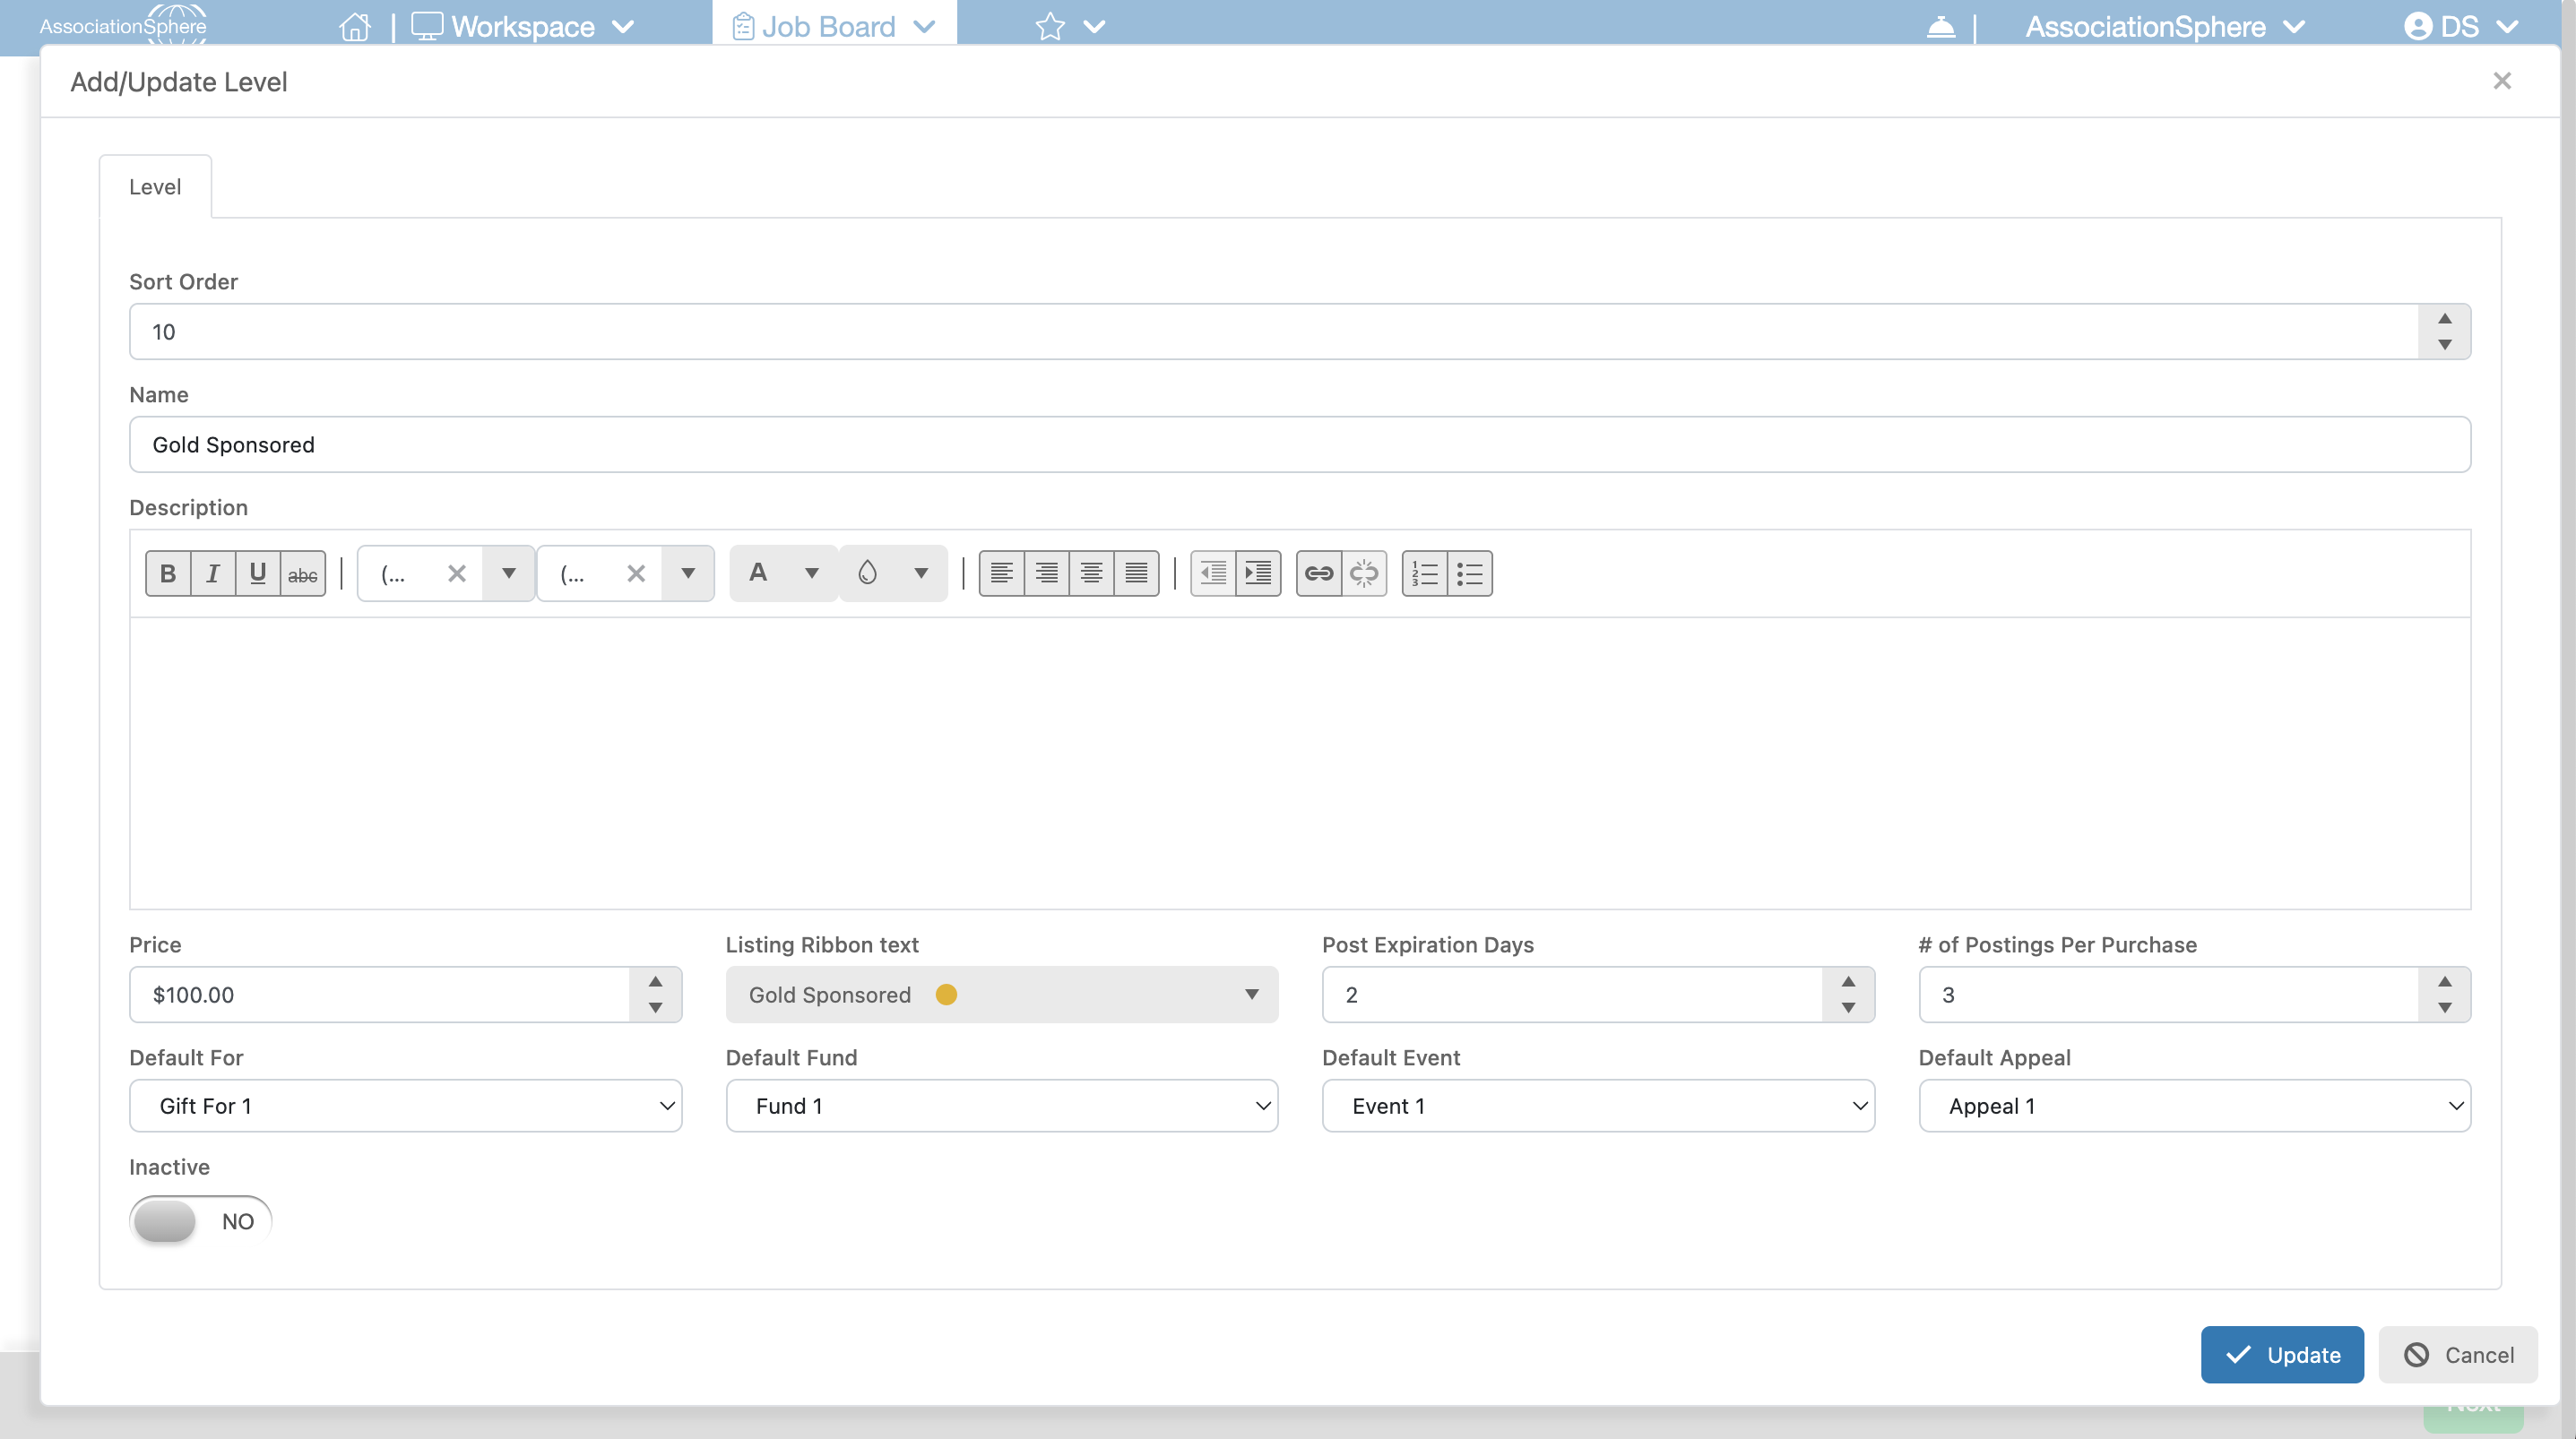Toggle the Inactive switch

(x=200, y=1221)
